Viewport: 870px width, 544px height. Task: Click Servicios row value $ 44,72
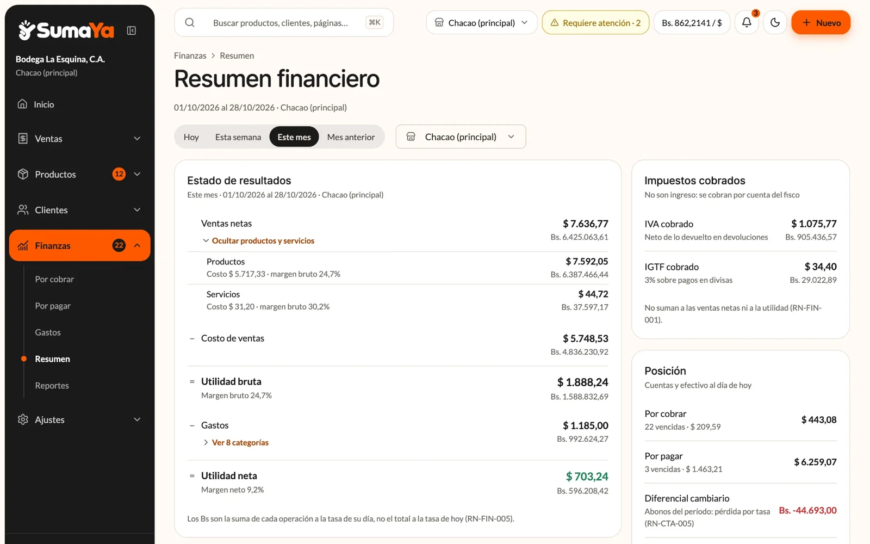(593, 294)
